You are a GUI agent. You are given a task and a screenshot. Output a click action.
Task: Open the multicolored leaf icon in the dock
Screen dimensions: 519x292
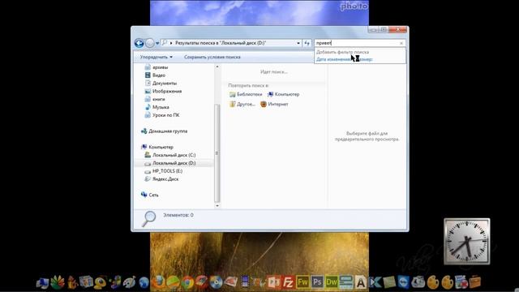pyautogui.click(x=58, y=282)
